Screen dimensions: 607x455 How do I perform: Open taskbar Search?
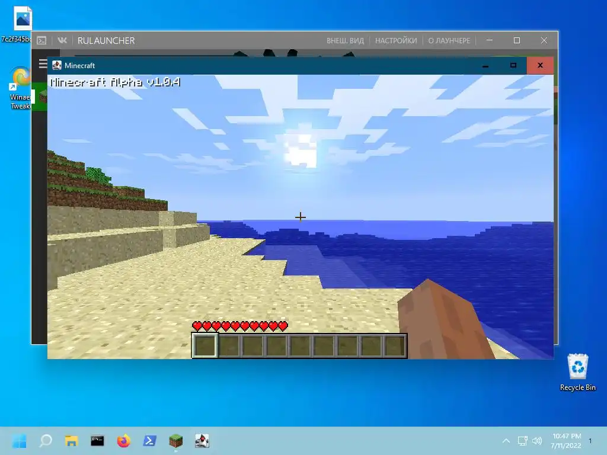pos(46,441)
